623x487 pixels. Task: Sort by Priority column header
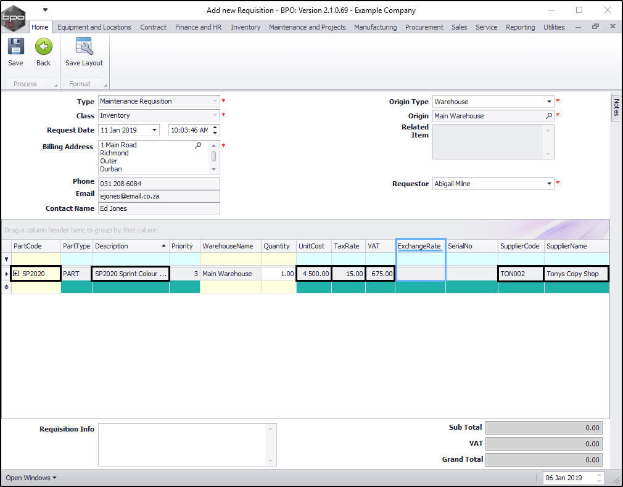coord(184,246)
